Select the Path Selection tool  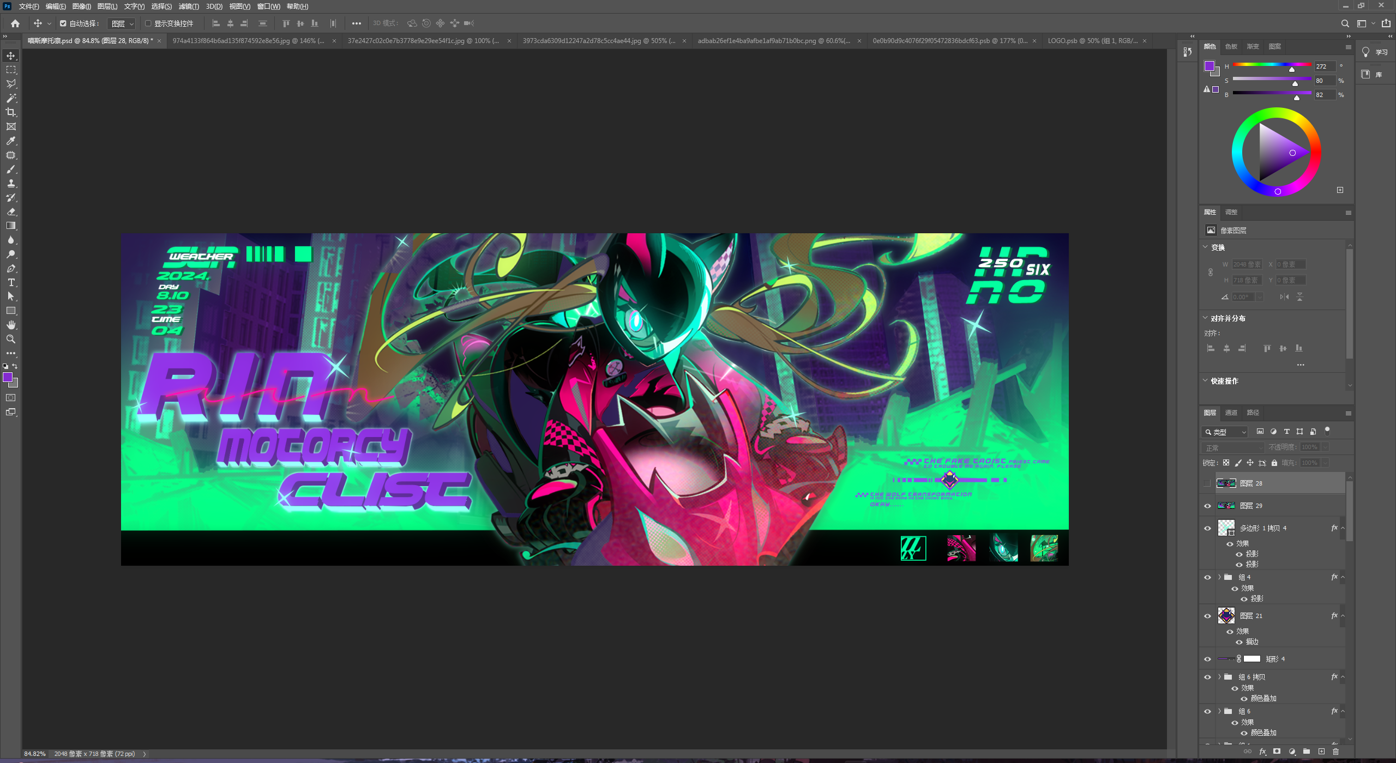coord(11,296)
